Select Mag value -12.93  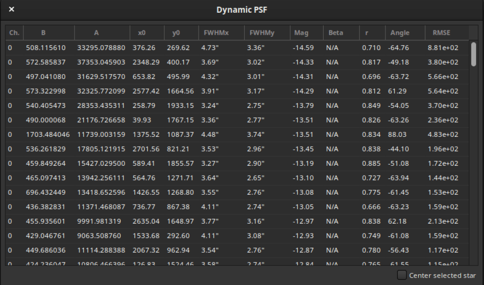coord(303,236)
